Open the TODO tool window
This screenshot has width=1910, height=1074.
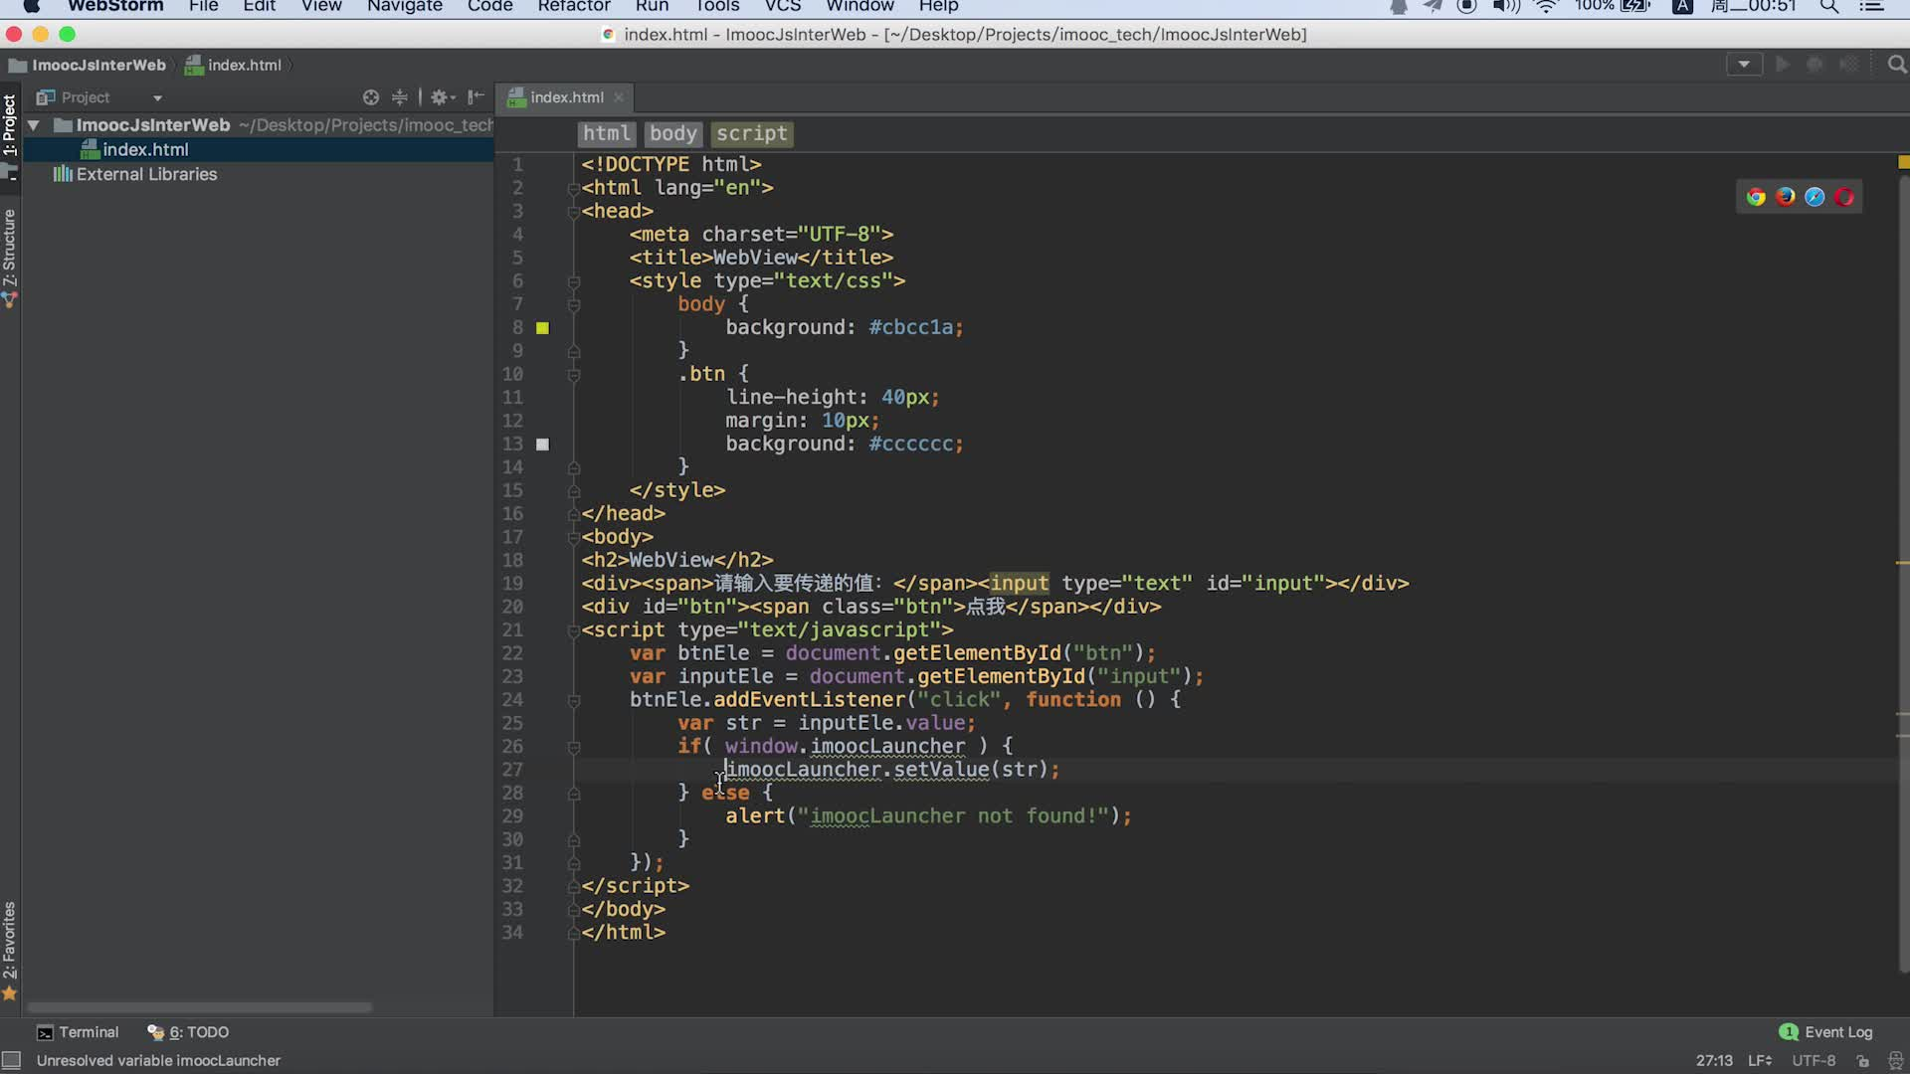188,1032
